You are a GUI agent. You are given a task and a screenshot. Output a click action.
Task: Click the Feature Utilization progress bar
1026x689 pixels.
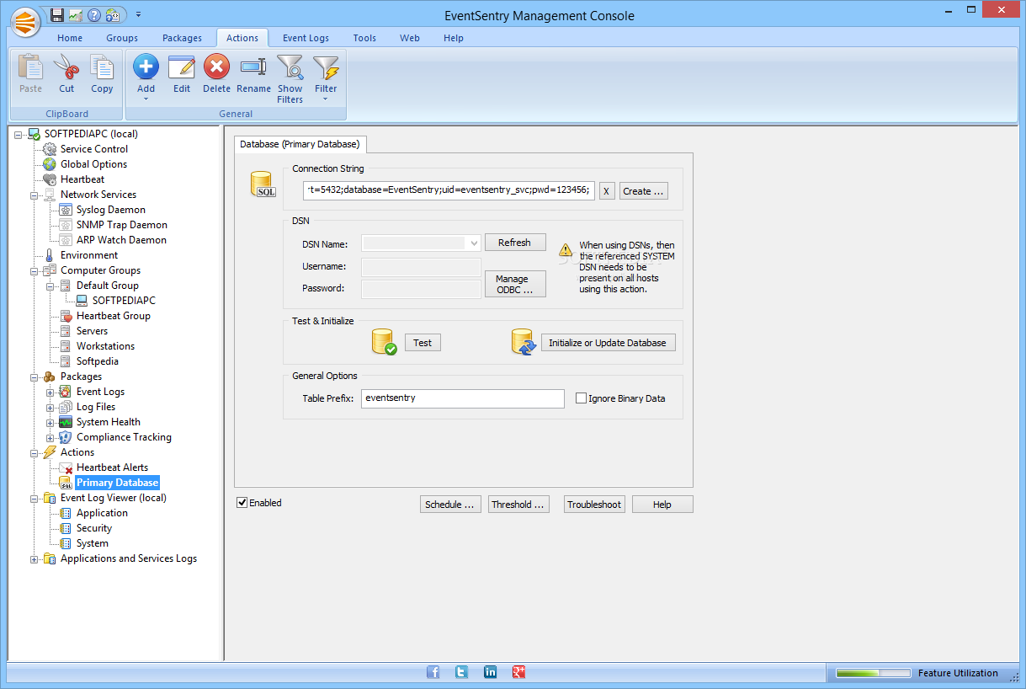873,673
